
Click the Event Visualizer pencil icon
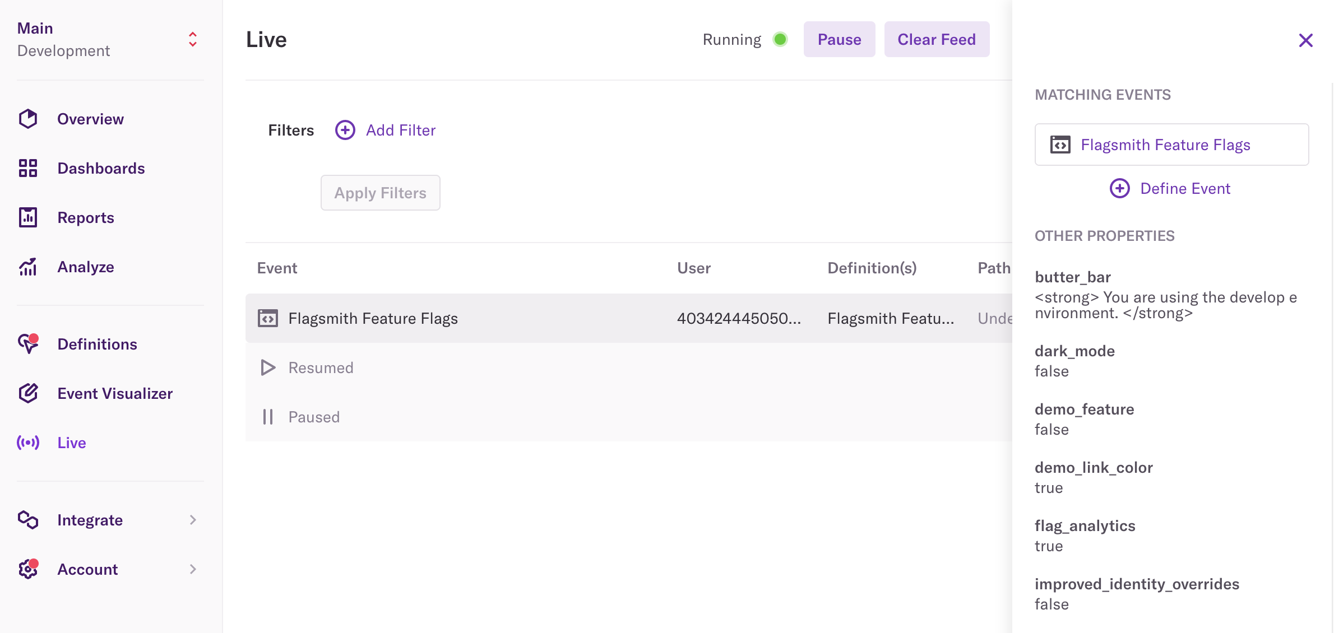28,393
